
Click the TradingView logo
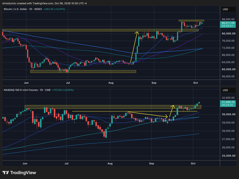tap(19, 173)
